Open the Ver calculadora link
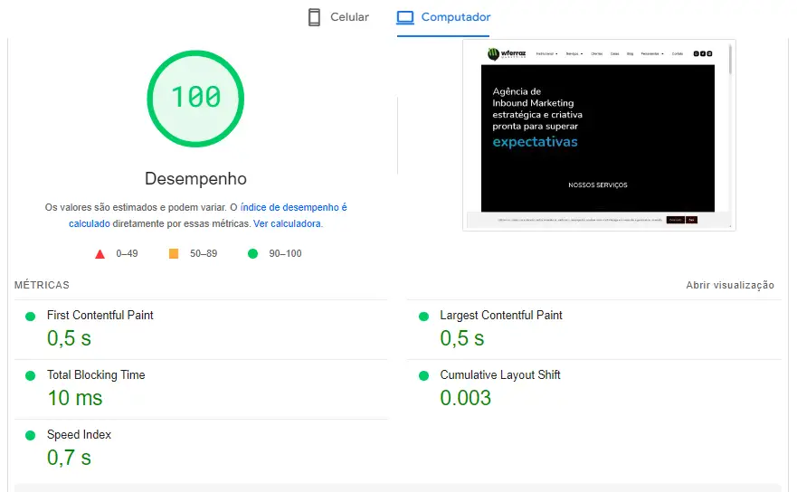797x492 pixels. coord(287,223)
